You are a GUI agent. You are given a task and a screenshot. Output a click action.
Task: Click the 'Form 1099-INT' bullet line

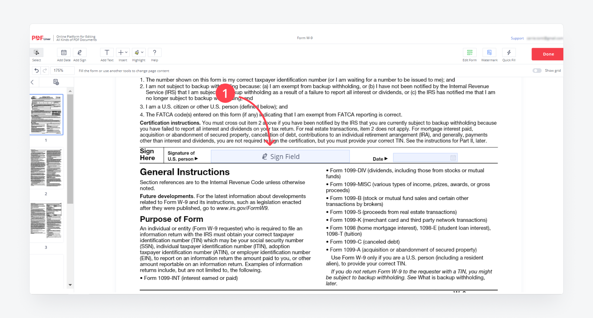tap(189, 278)
